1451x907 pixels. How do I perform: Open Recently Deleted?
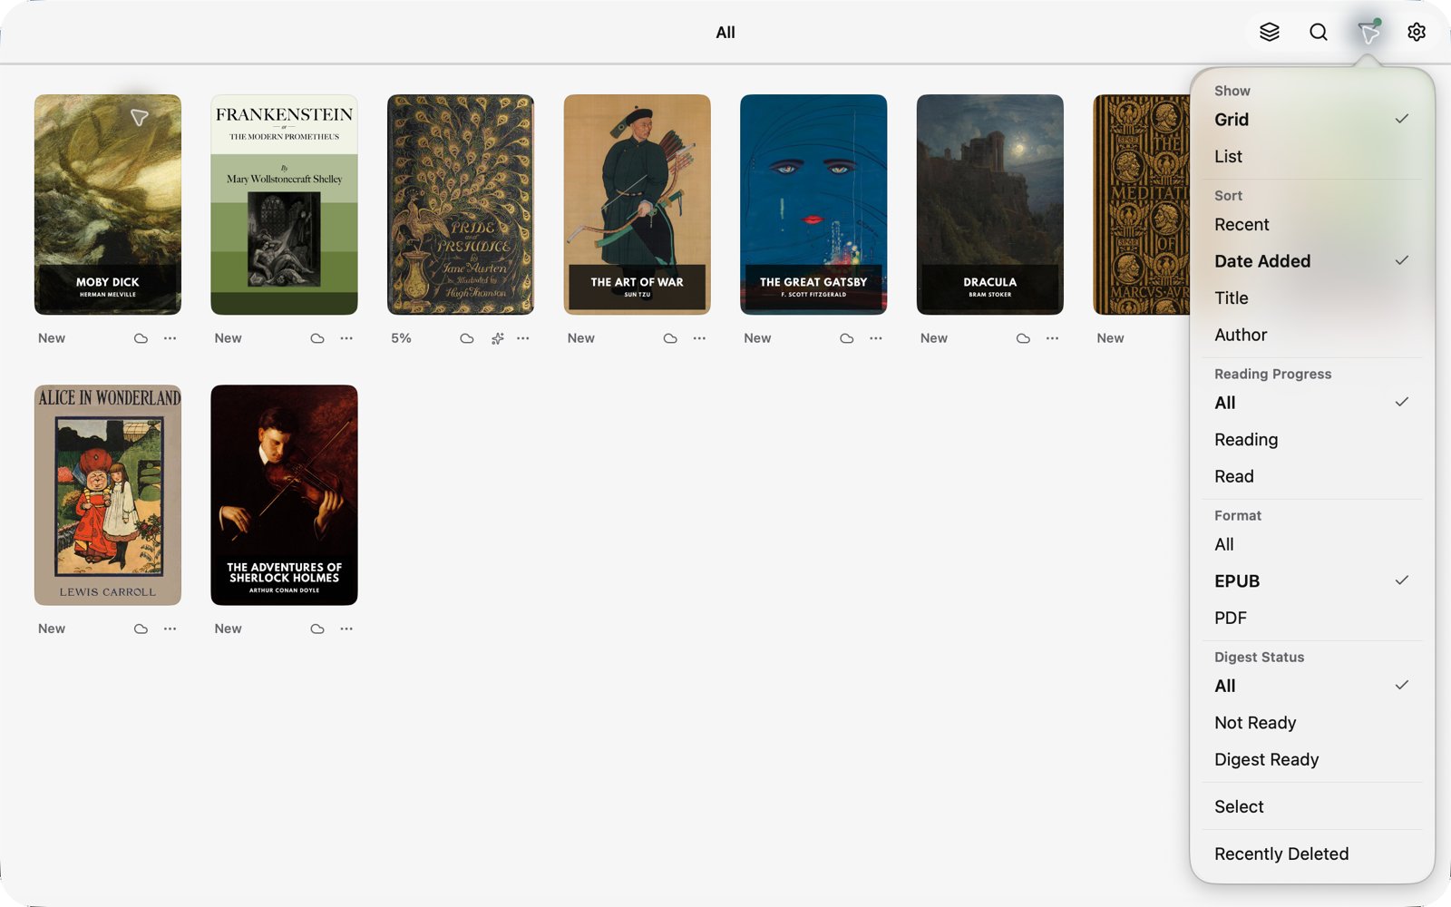[1311, 854]
